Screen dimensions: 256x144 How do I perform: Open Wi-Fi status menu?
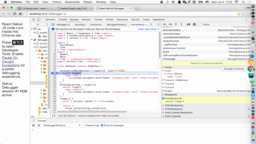(236, 2)
